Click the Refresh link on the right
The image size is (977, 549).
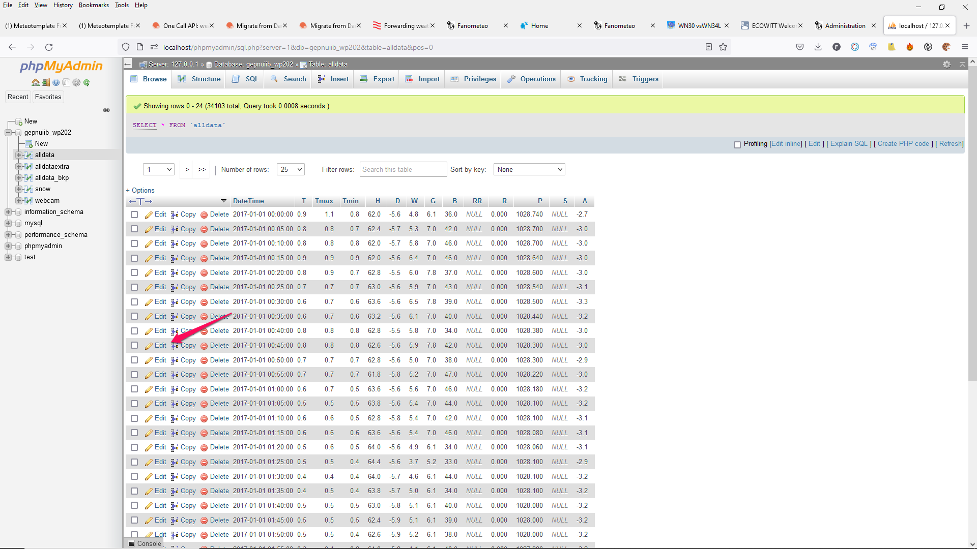coord(950,144)
